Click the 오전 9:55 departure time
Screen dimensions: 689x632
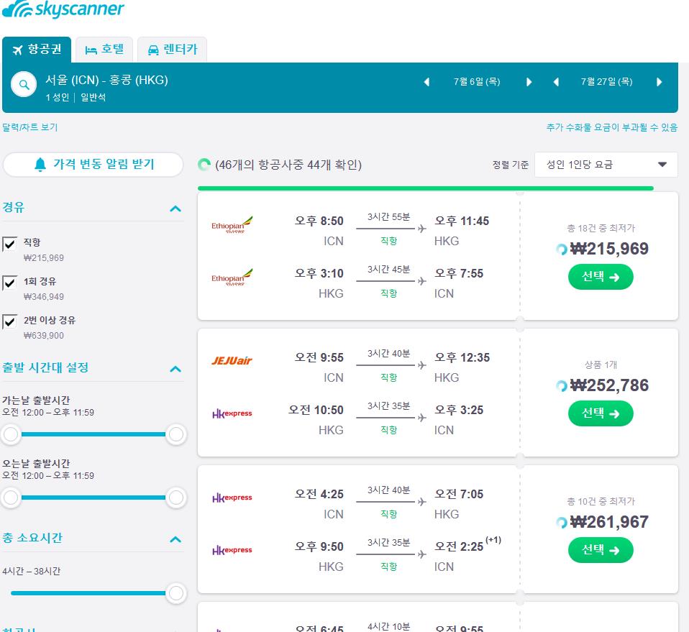(319, 357)
